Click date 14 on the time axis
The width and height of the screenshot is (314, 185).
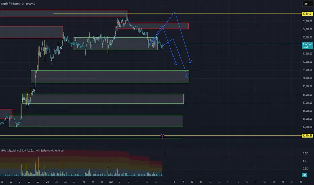tap(228, 182)
